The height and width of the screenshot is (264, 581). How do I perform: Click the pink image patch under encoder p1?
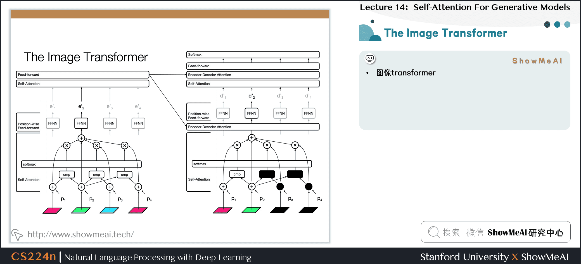(x=52, y=210)
